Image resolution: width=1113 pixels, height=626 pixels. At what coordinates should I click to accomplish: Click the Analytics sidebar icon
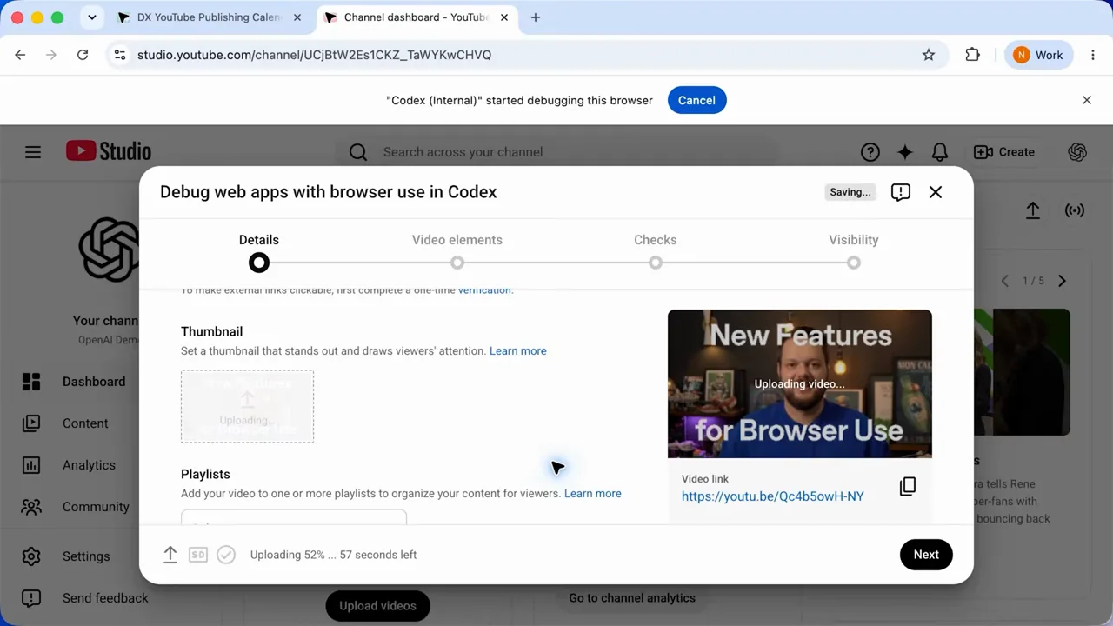tap(31, 465)
